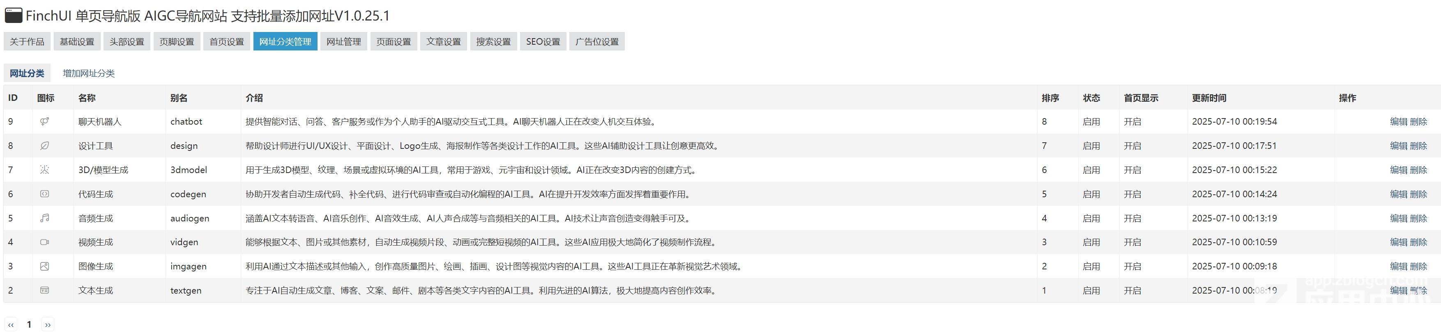The height and width of the screenshot is (335, 1441).
Task: Open the 首页设置 tab
Action: 227,41
